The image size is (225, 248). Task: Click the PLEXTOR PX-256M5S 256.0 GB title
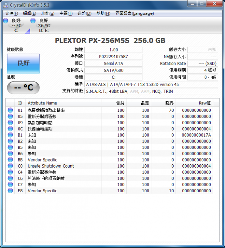(110, 41)
